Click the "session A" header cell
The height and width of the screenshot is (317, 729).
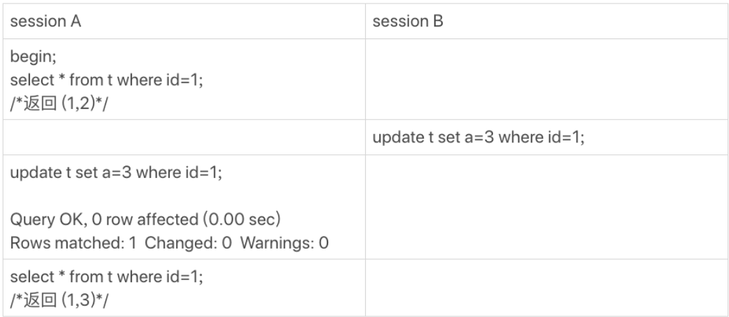coord(184,22)
